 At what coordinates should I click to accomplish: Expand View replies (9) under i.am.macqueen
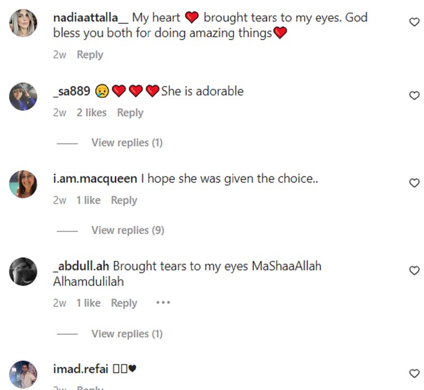tap(128, 230)
